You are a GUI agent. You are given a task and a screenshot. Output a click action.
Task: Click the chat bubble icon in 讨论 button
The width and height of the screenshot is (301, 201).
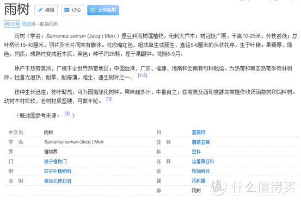coord(67,10)
